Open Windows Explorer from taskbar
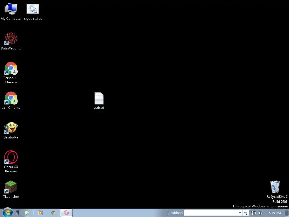The height and width of the screenshot is (217, 289). point(27,213)
